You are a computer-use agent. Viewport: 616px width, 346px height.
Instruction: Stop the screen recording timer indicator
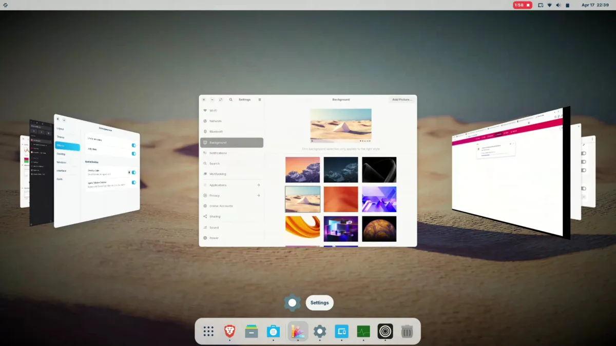(x=523, y=5)
